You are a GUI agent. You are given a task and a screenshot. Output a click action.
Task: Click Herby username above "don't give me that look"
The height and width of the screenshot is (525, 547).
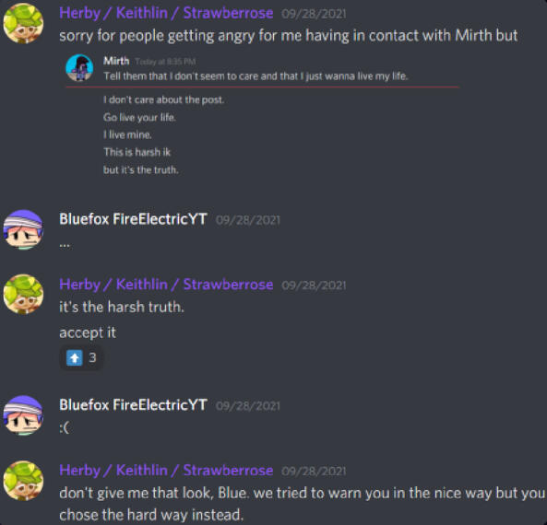coord(166,471)
